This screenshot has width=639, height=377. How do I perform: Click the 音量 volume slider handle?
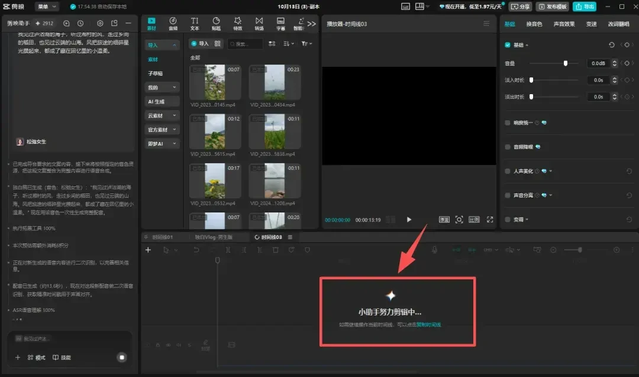click(565, 63)
